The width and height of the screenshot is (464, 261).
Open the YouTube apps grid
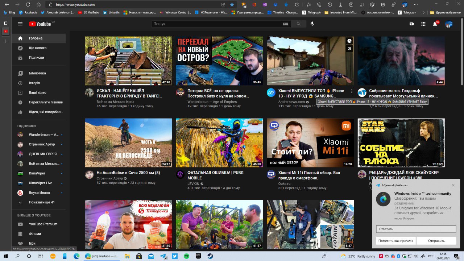click(423, 24)
